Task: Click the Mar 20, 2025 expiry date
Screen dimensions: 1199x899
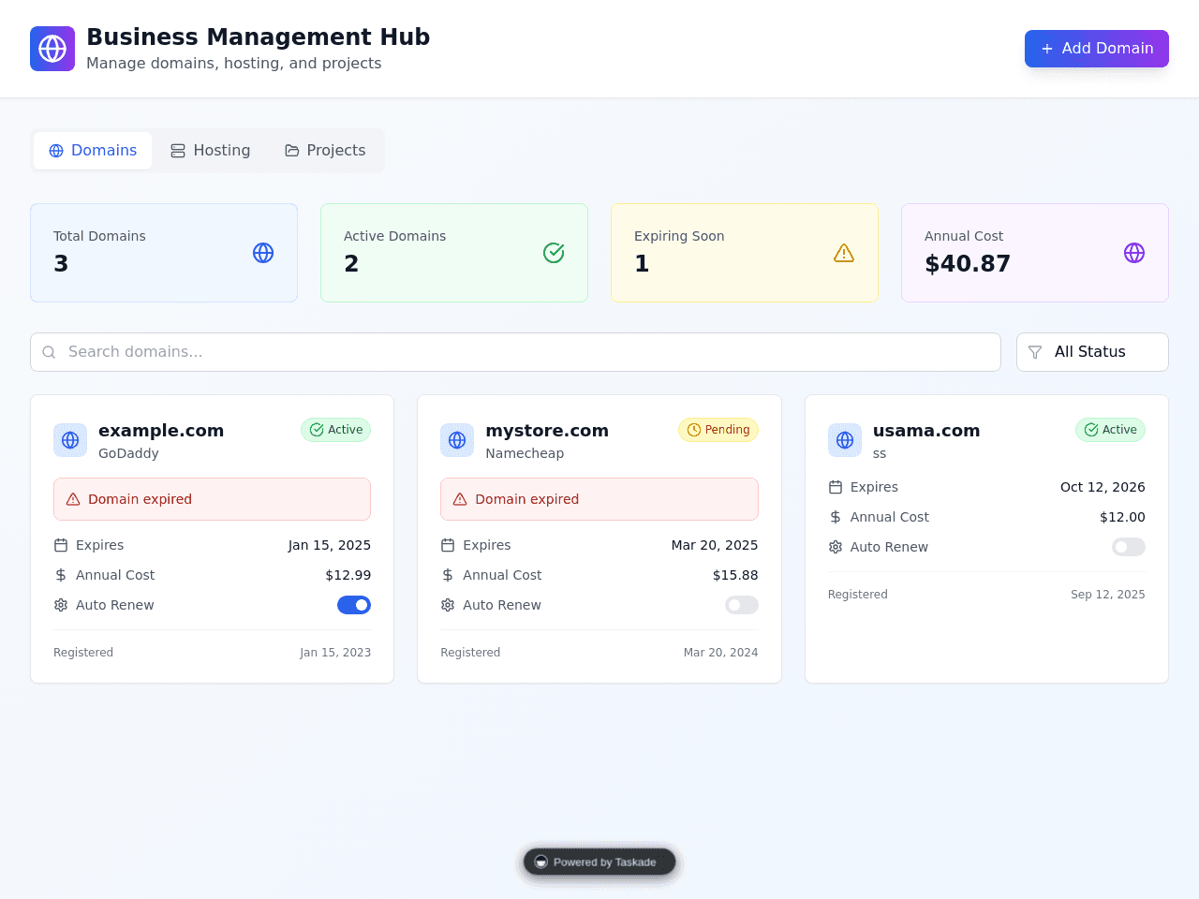Action: [715, 545]
